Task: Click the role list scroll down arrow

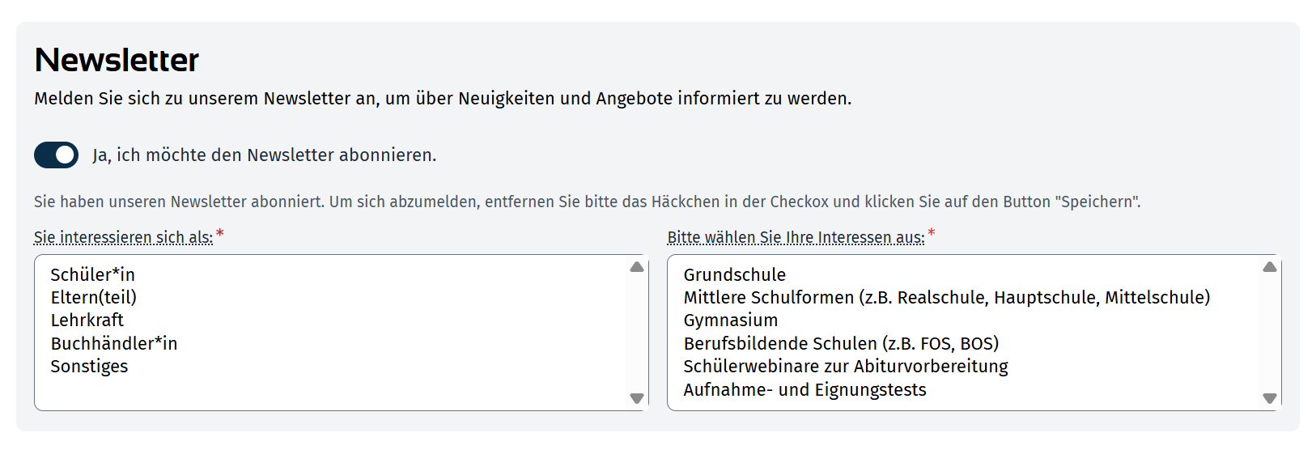Action: (x=637, y=398)
